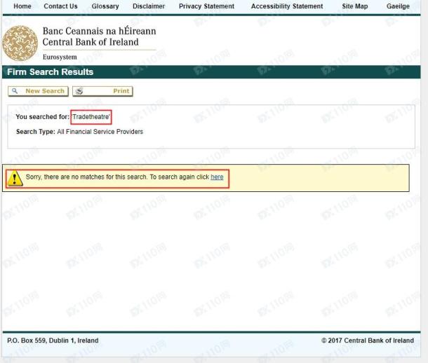Click the 'Eurosystem' text under the logo

pos(60,57)
